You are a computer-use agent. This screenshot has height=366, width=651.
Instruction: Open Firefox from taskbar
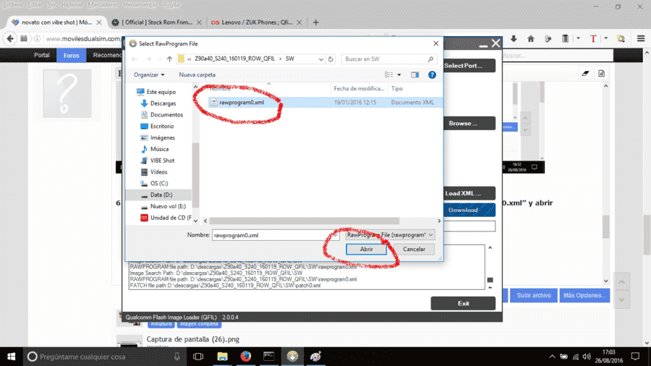[x=245, y=357]
